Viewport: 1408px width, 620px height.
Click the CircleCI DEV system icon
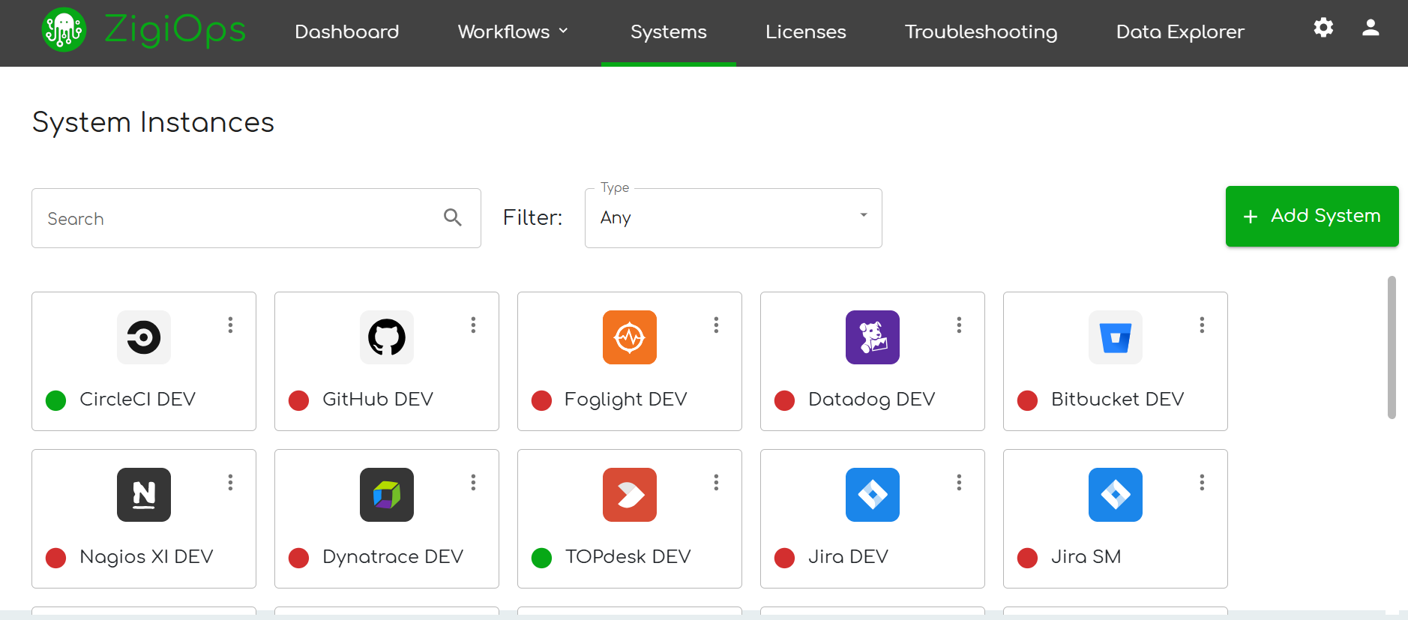(x=144, y=337)
